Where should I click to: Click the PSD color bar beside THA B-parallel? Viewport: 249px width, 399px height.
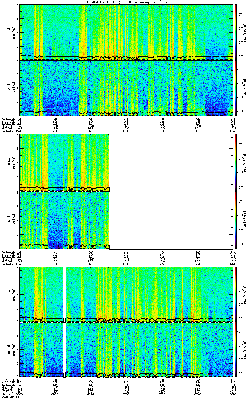click(x=236, y=88)
